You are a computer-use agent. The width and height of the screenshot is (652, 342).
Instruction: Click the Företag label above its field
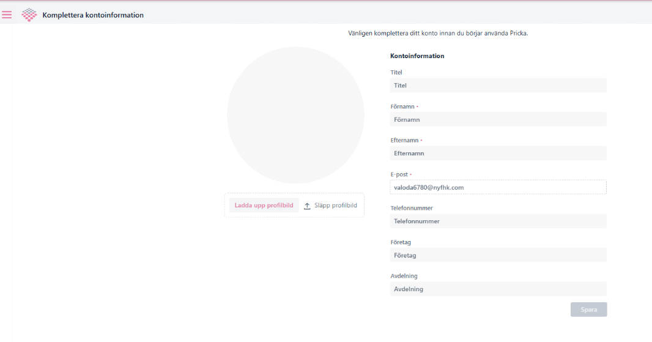point(401,242)
